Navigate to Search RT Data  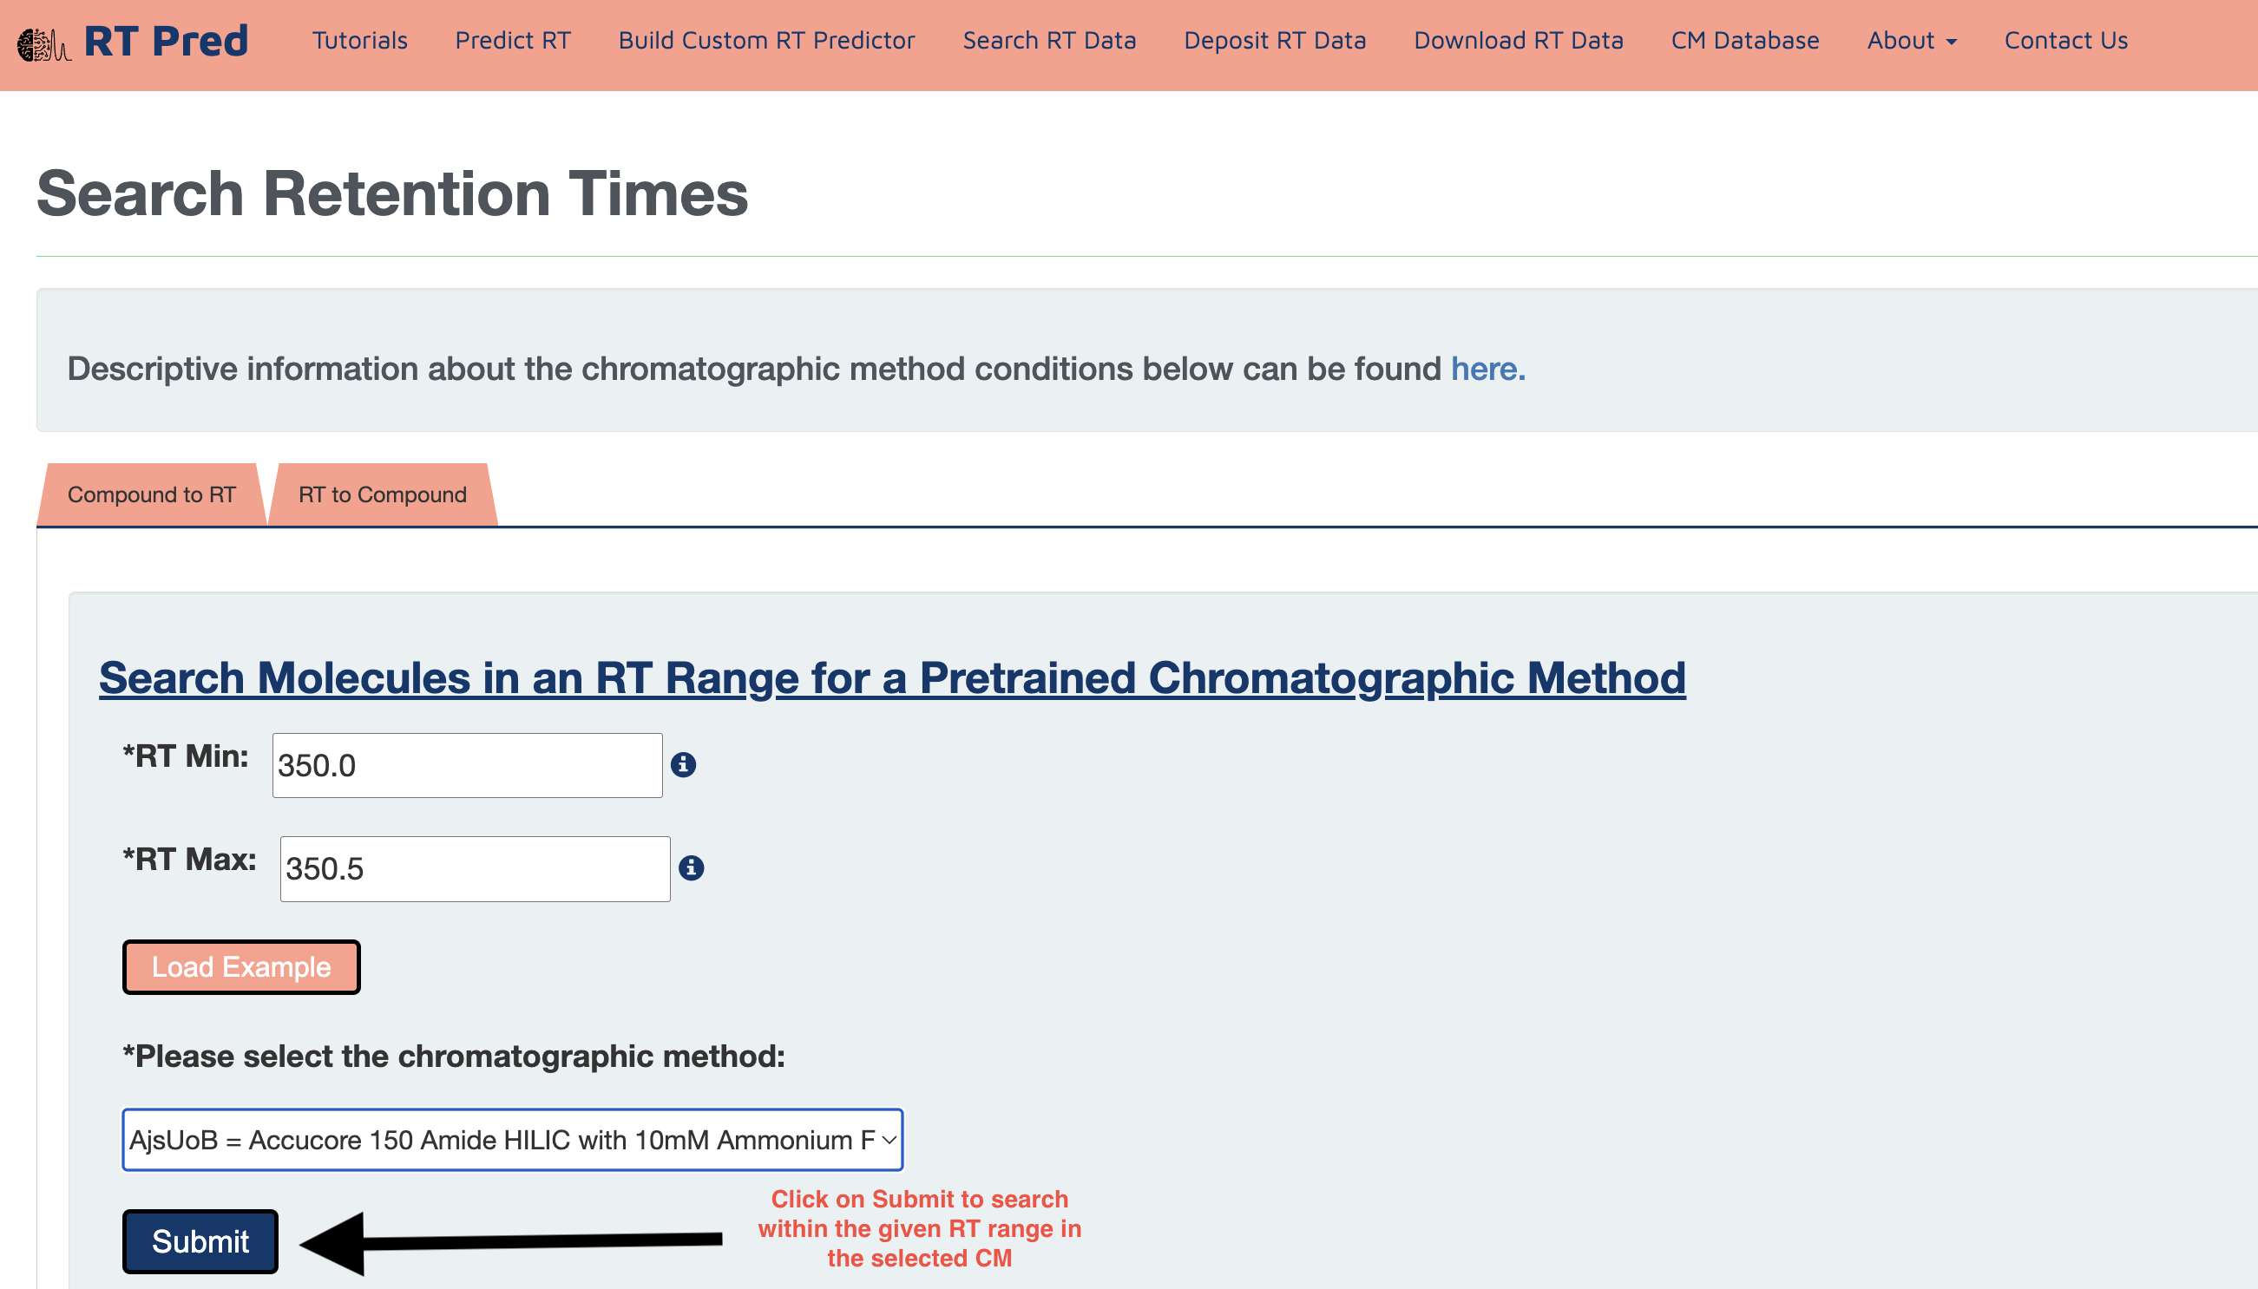[x=1048, y=41]
